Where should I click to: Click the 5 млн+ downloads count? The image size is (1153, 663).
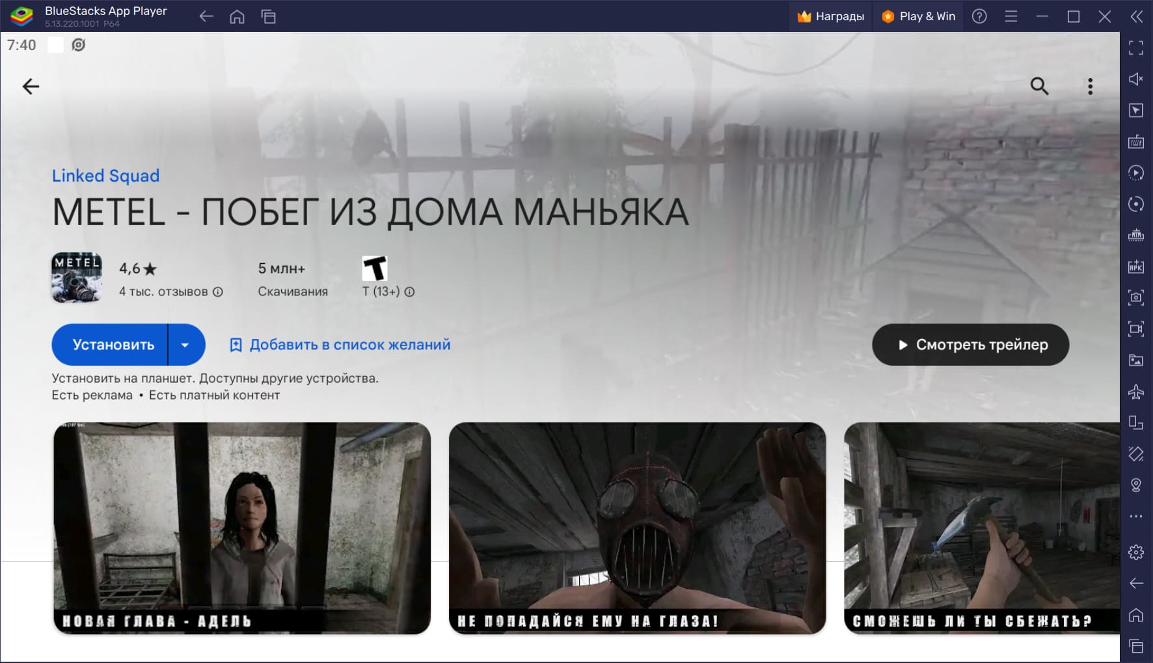282,269
